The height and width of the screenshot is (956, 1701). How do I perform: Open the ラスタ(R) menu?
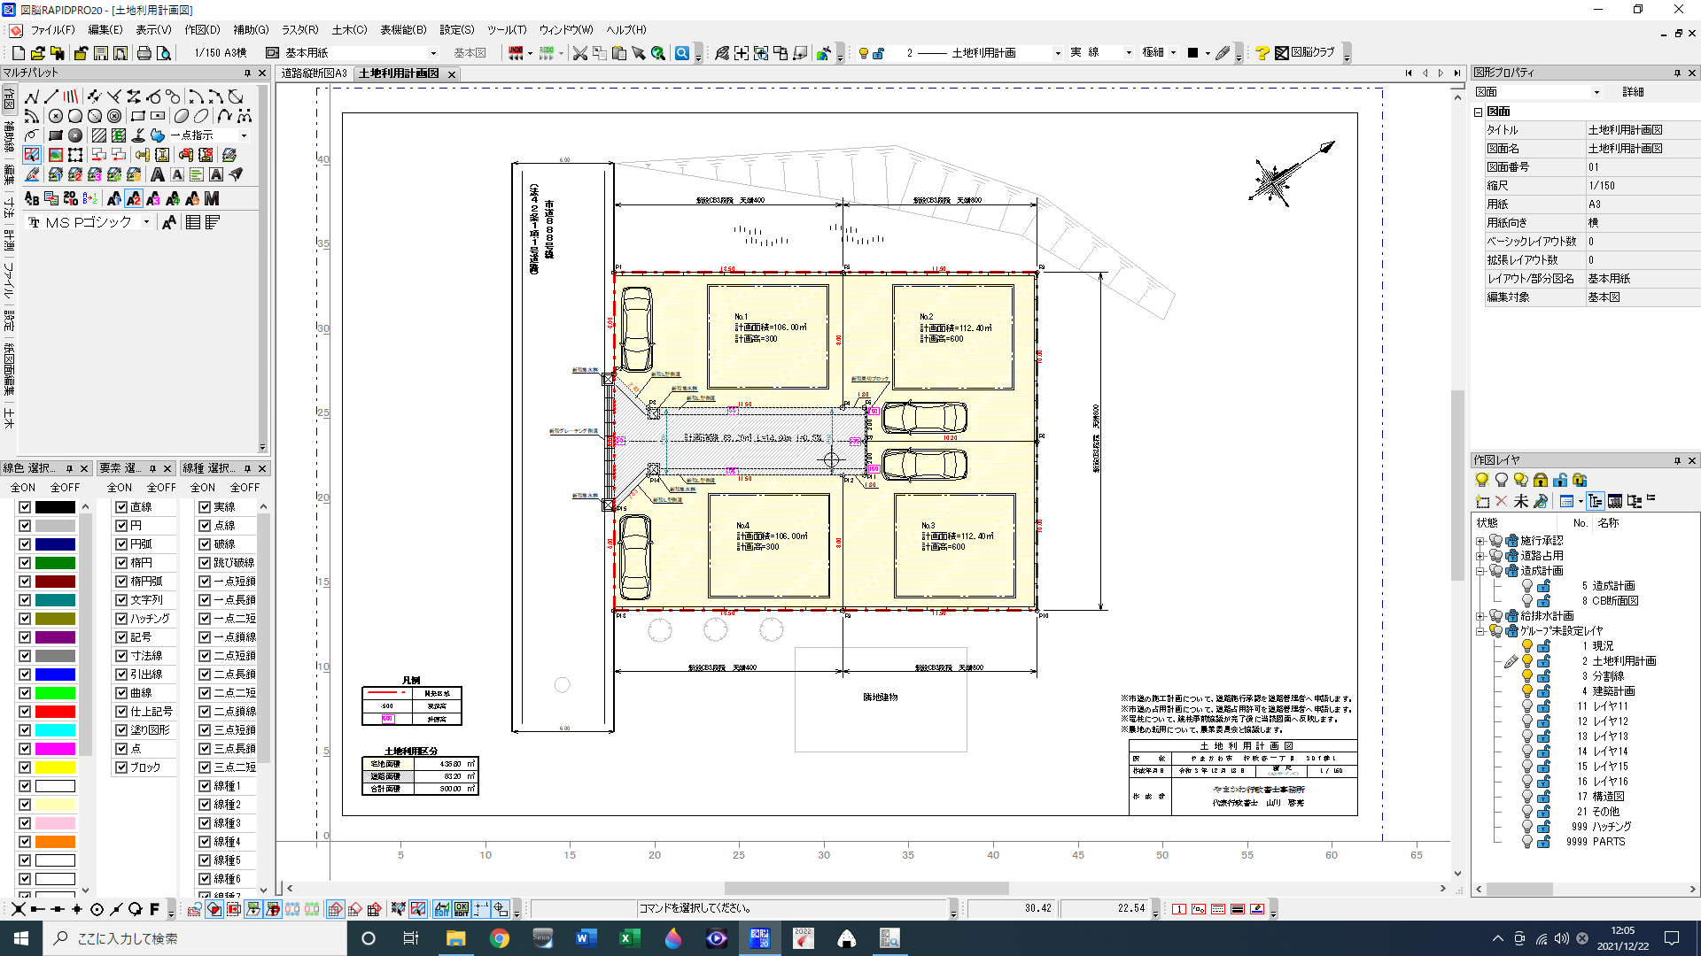299,30
